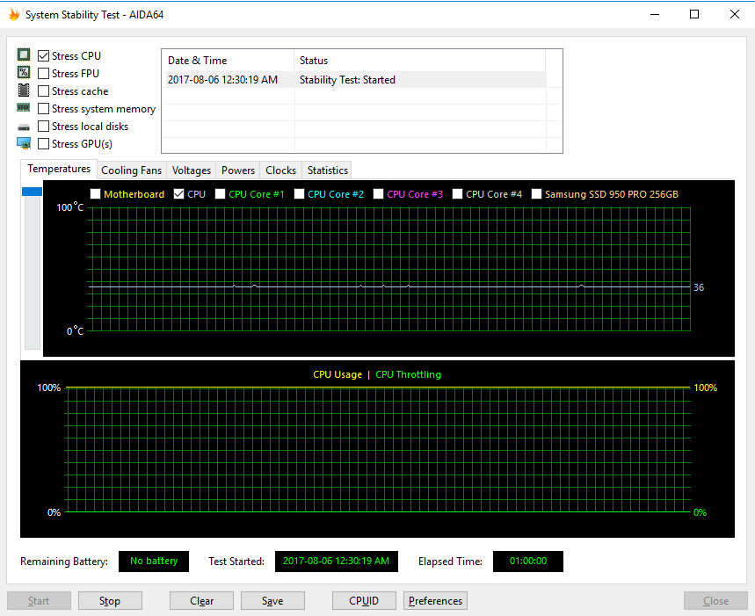Viewport: 755px width, 616px height.
Task: Click the FPU percent icon
Action: click(24, 73)
